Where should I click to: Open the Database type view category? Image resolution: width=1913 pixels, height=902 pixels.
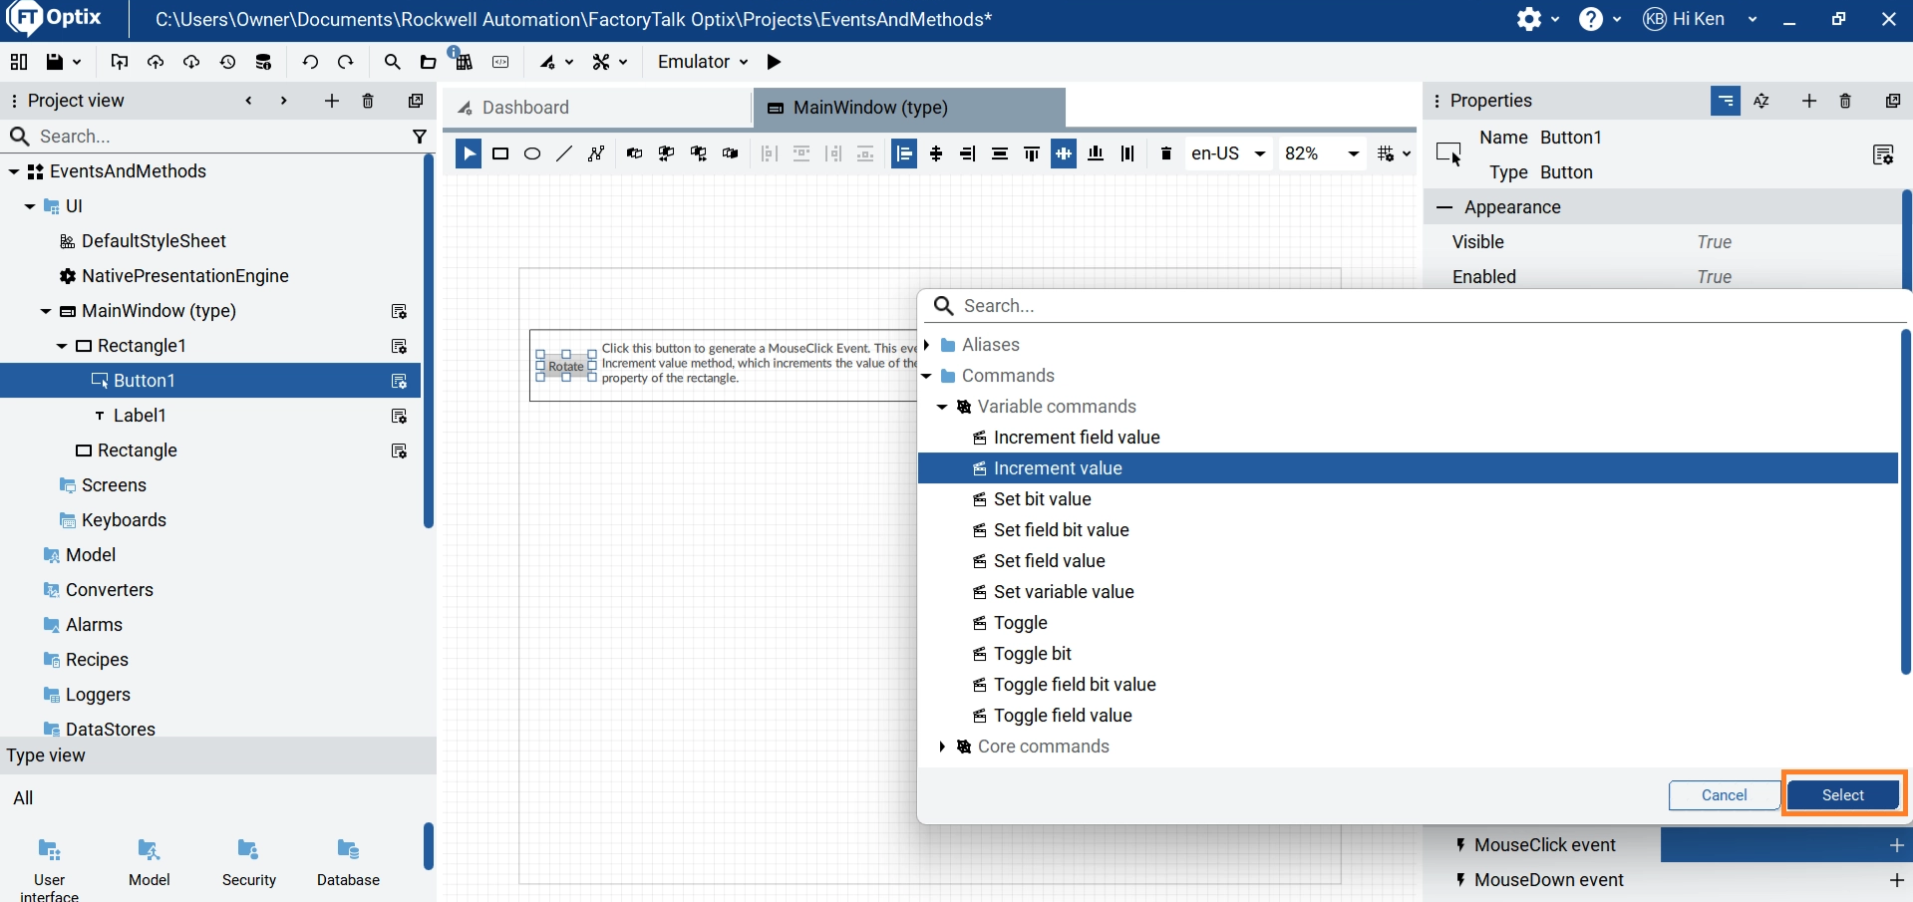click(348, 862)
